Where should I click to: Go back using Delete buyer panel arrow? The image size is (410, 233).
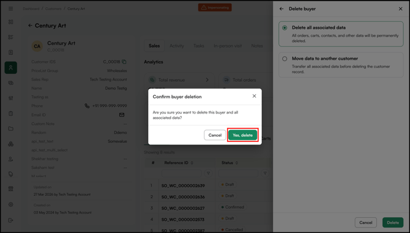pos(281,9)
